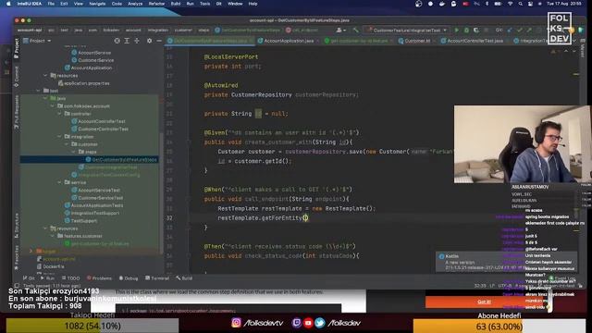This screenshot has width=592, height=333.
Task: Click collapse all icon in Project panel
Action: tap(137, 41)
